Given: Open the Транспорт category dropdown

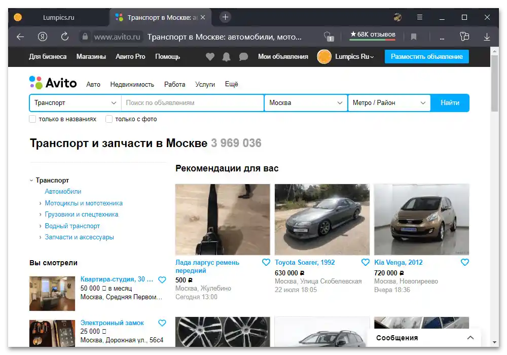Looking at the screenshot, I should pos(75,103).
